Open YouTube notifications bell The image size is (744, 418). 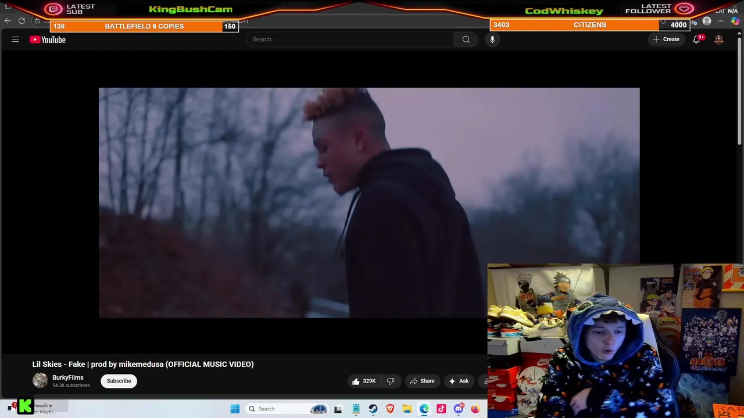tap(696, 39)
